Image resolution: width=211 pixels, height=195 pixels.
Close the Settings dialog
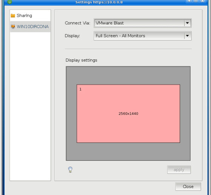click(188, 187)
